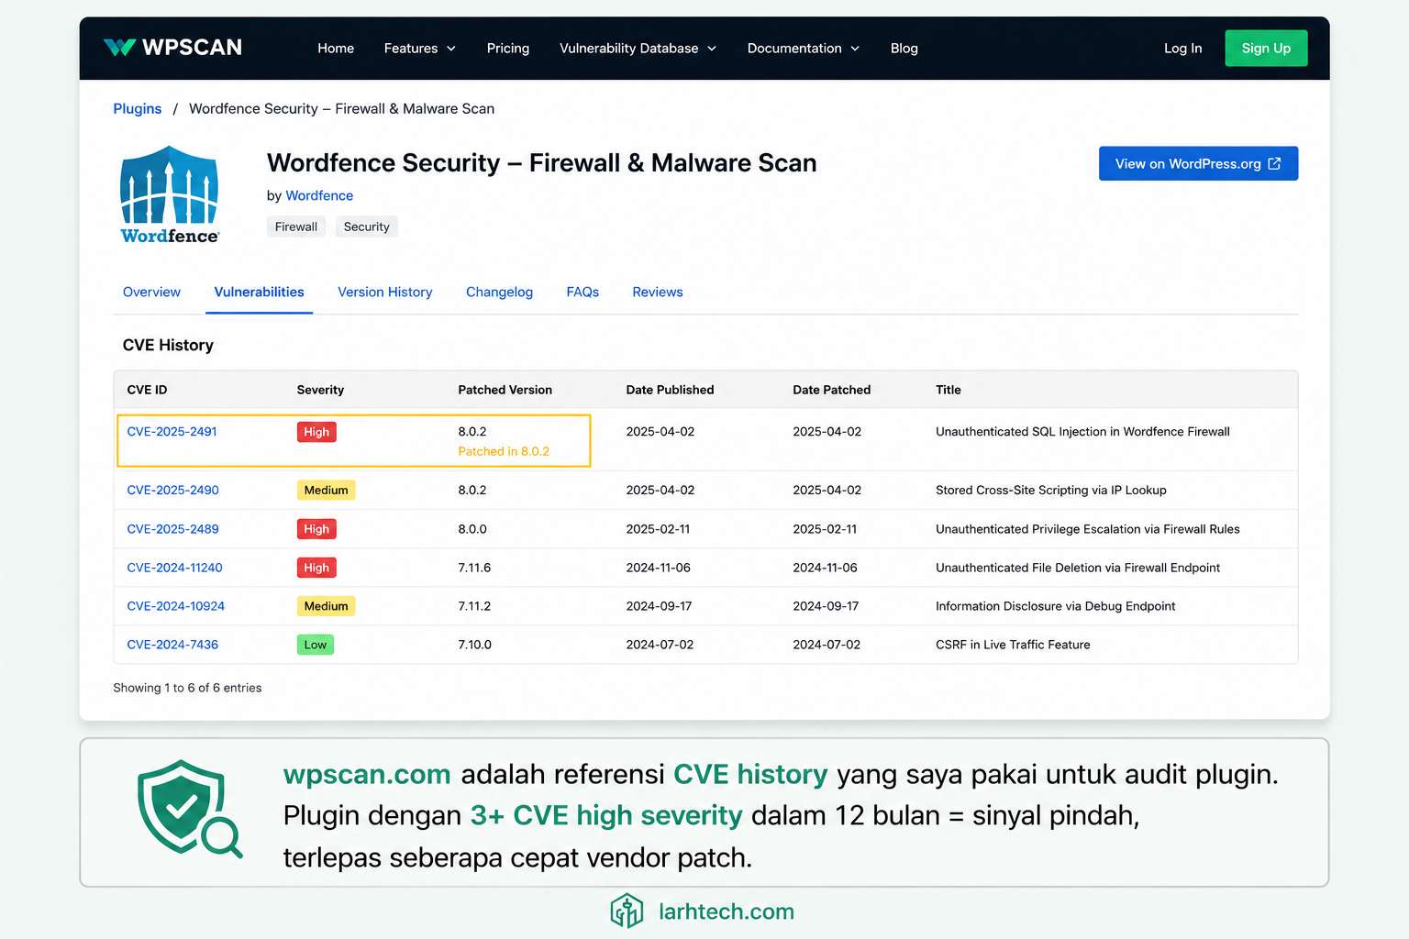Open the Wordfence plugin logo image
This screenshot has height=939, width=1409.
(170, 194)
